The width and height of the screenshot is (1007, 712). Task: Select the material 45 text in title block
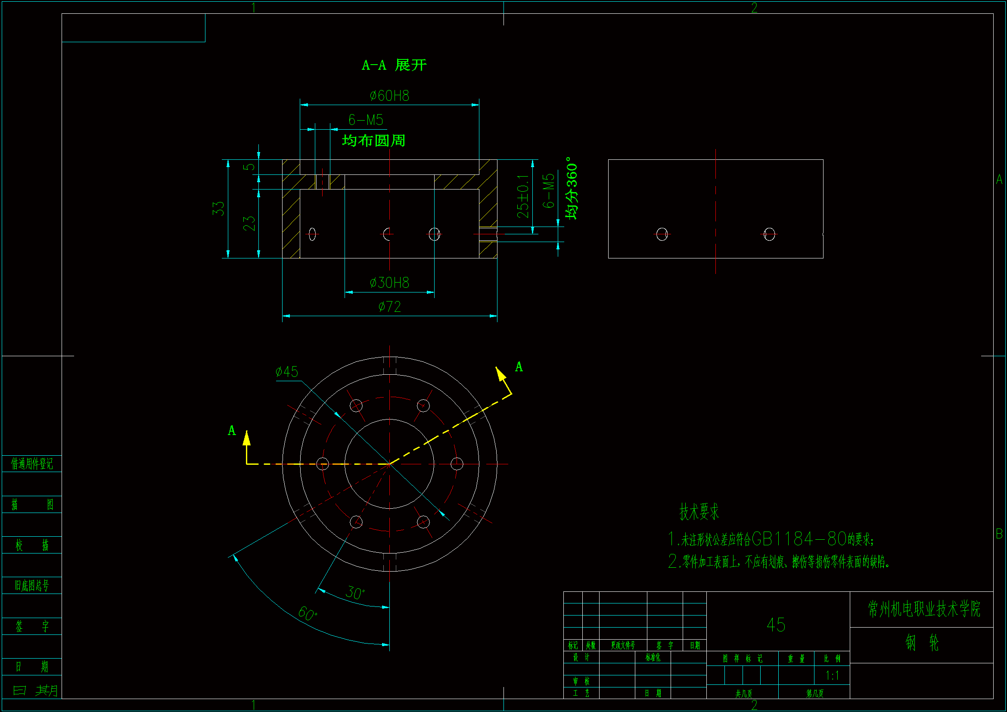(x=776, y=625)
